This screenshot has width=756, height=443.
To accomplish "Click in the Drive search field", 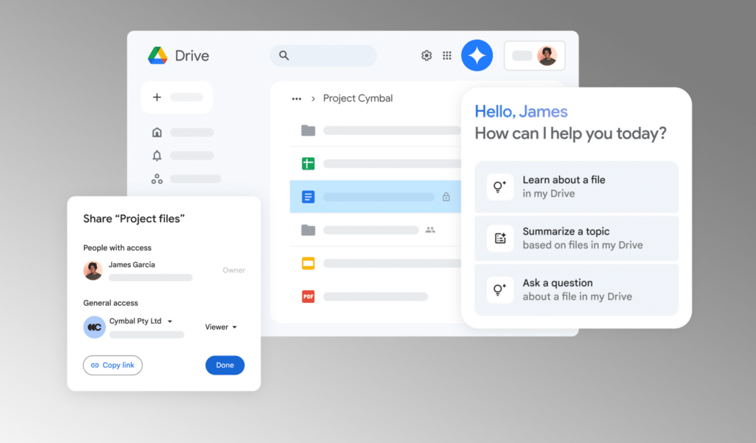I will [x=323, y=55].
